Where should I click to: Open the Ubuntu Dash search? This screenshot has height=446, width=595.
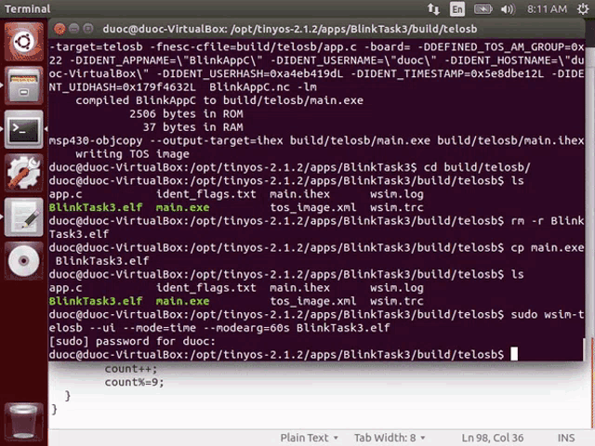click(23, 40)
